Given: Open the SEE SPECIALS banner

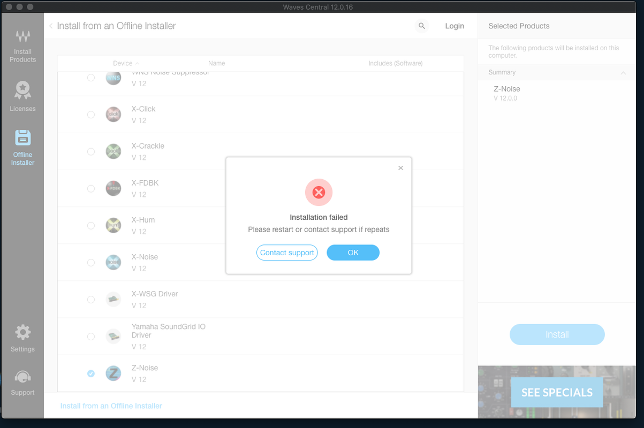Looking at the screenshot, I should [557, 392].
